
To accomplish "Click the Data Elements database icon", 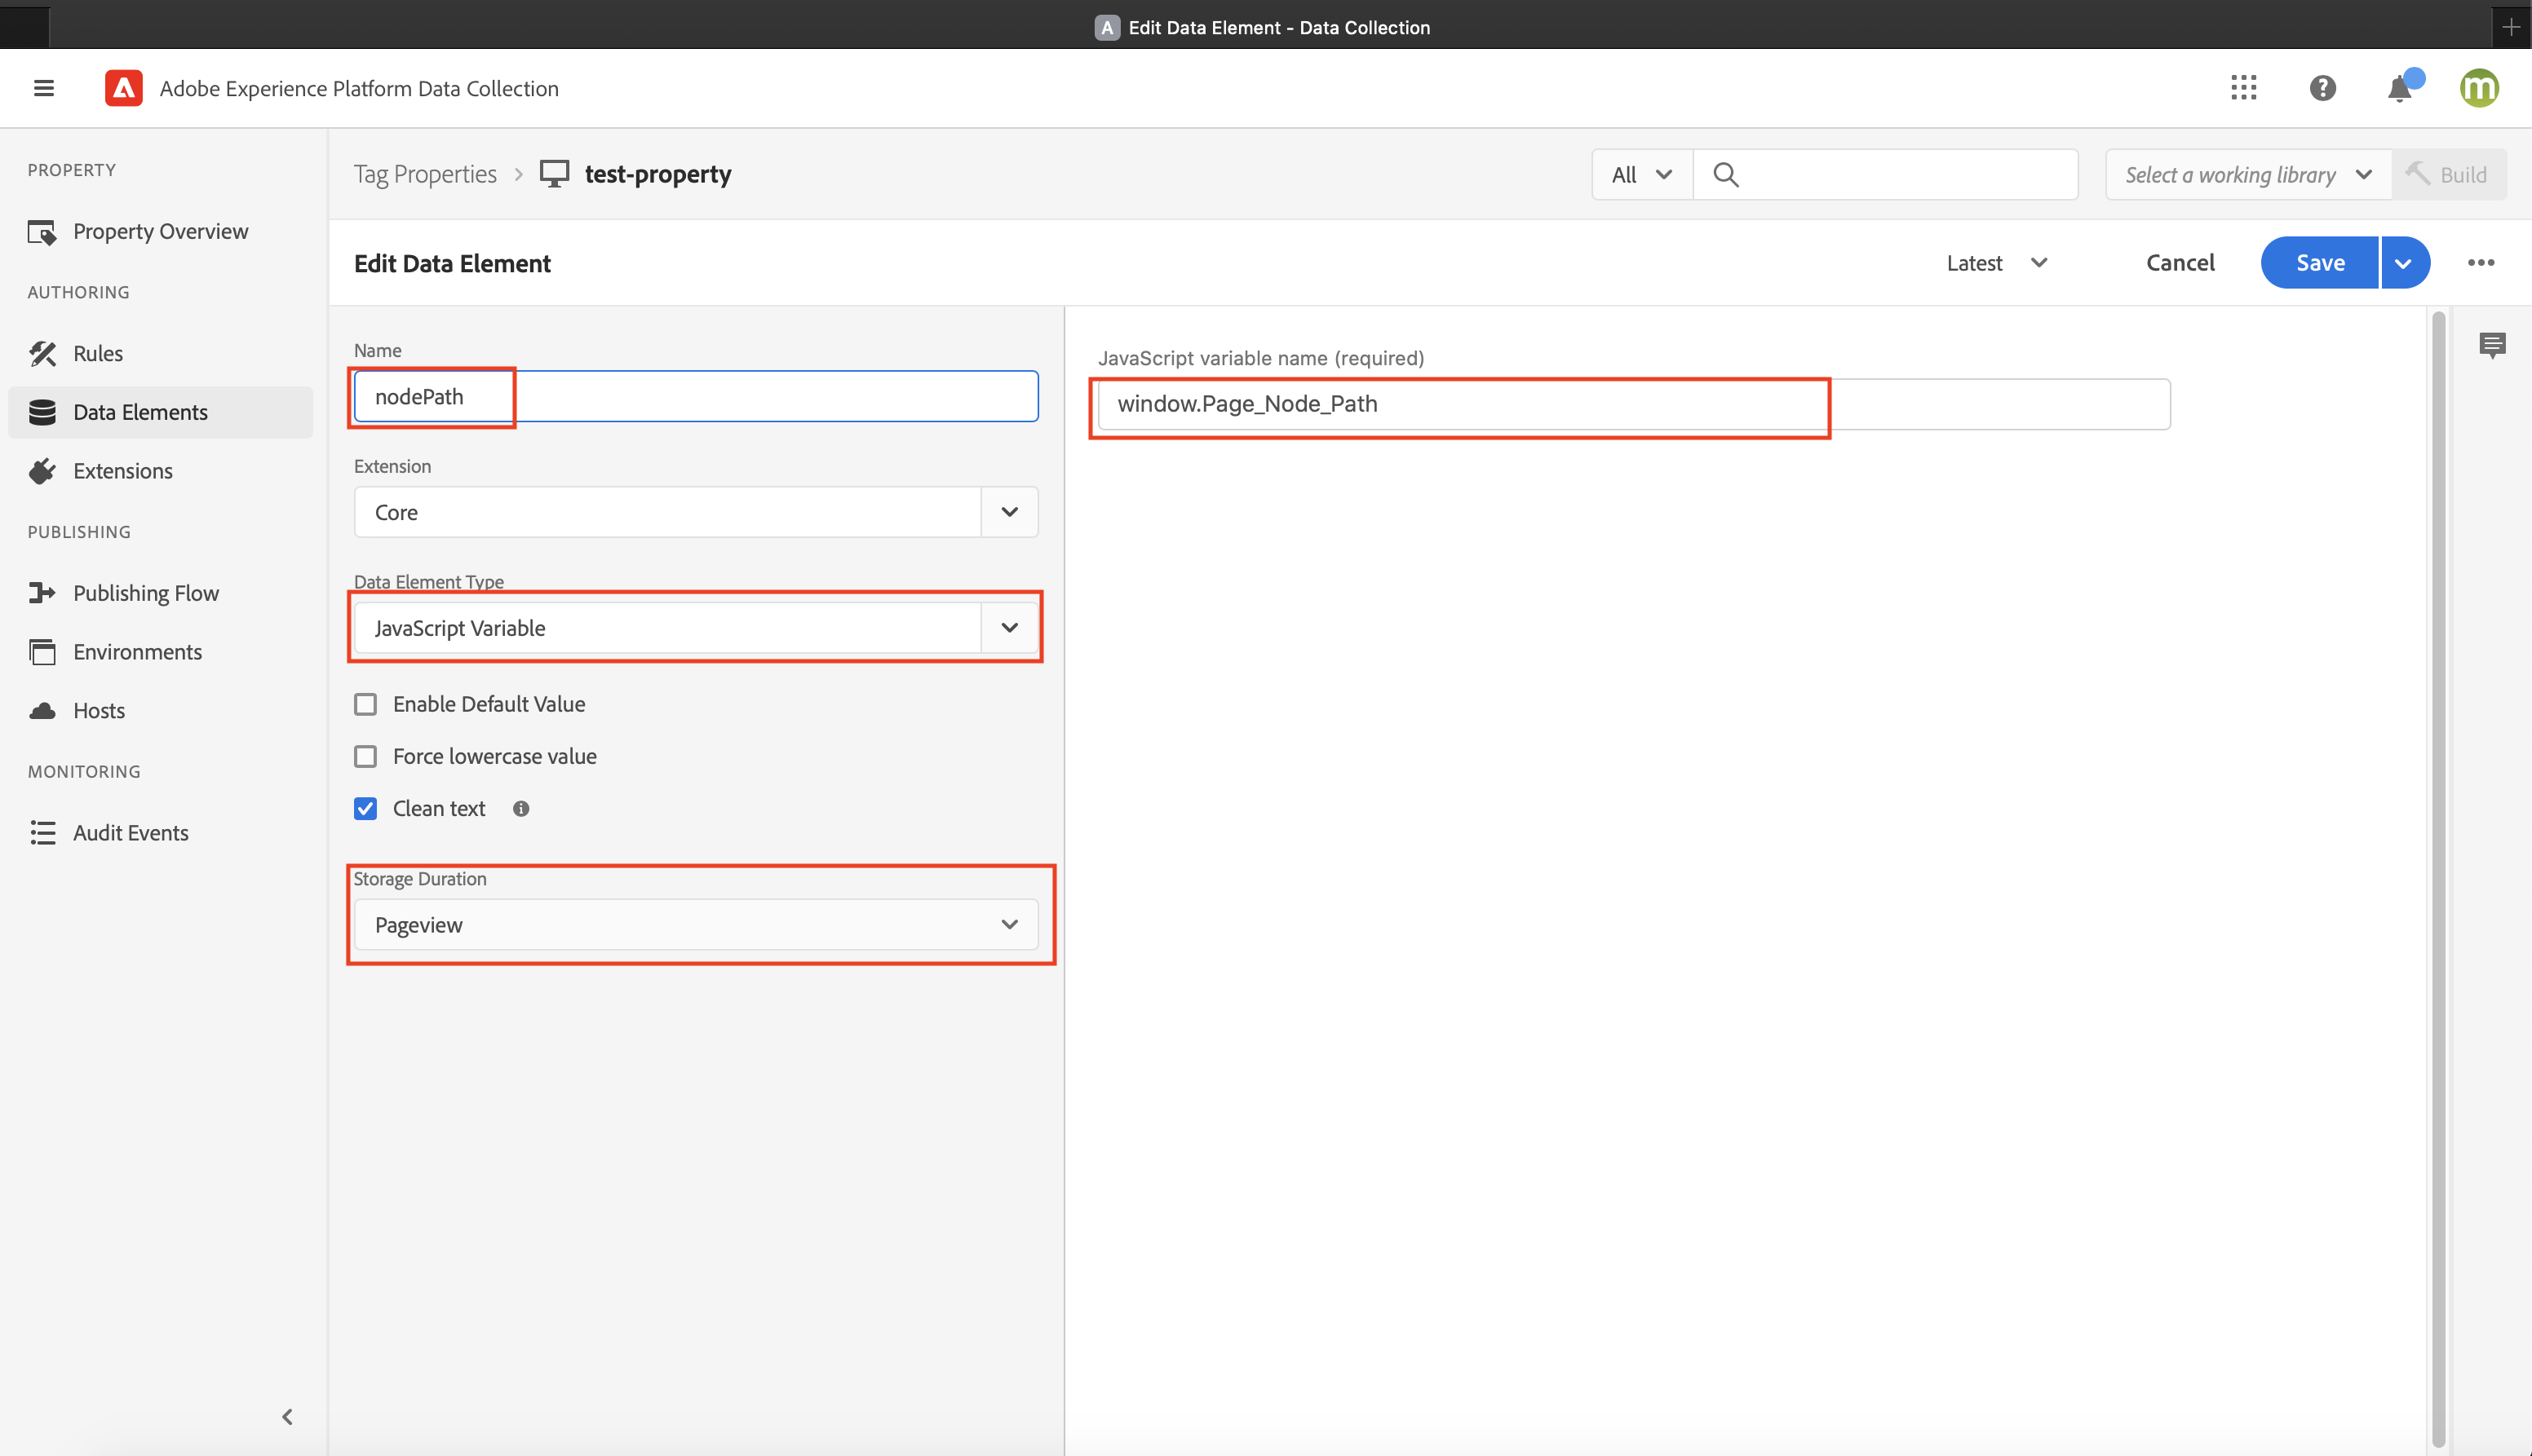I will pos(42,412).
